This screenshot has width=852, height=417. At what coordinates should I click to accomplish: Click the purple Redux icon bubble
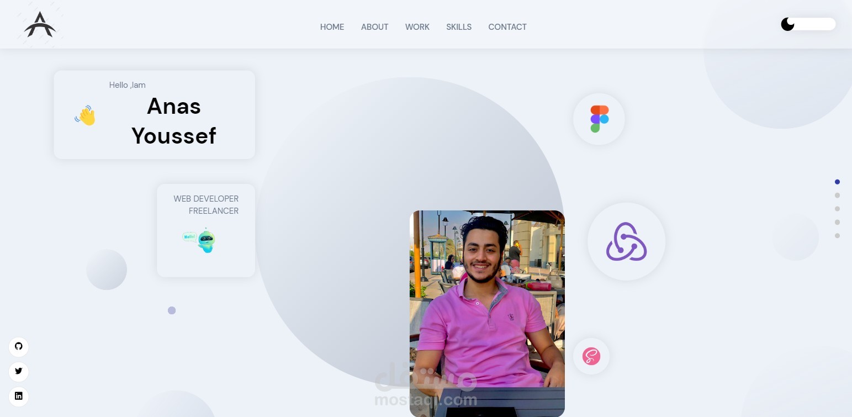coord(626,241)
